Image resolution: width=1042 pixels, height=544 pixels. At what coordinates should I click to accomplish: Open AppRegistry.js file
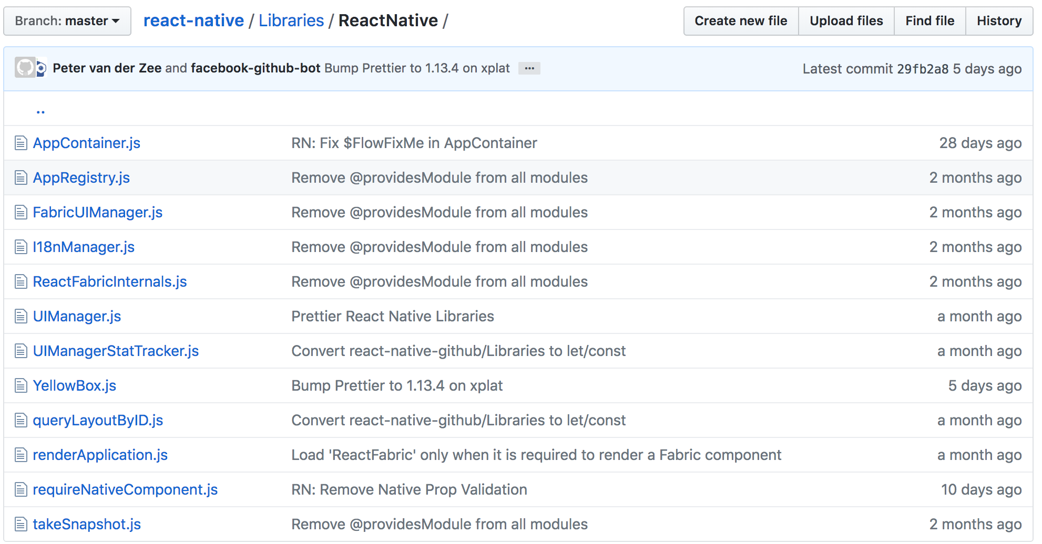pos(81,177)
